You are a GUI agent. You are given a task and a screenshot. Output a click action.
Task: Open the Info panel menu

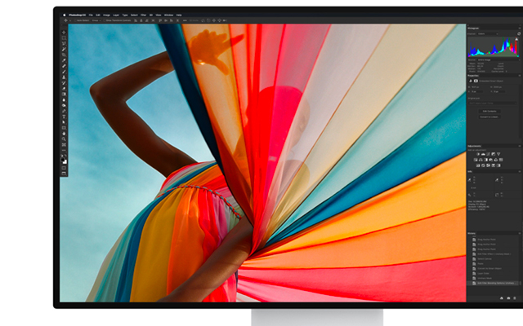coord(520,171)
